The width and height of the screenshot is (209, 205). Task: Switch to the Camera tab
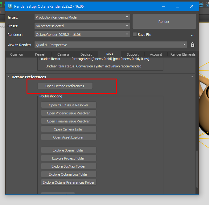63,54
